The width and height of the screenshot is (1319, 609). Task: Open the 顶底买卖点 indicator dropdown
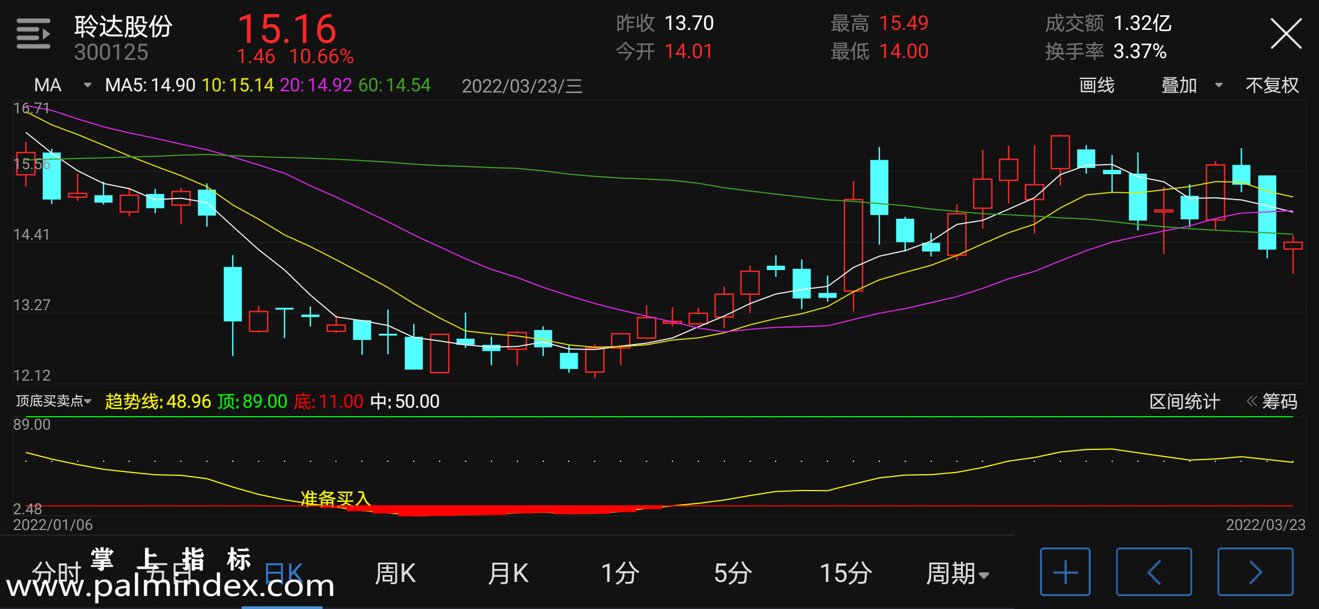pos(53,401)
